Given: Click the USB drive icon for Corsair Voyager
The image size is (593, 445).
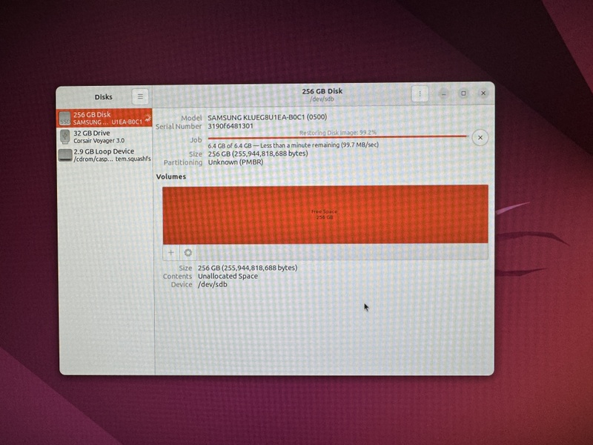Looking at the screenshot, I should (65, 136).
